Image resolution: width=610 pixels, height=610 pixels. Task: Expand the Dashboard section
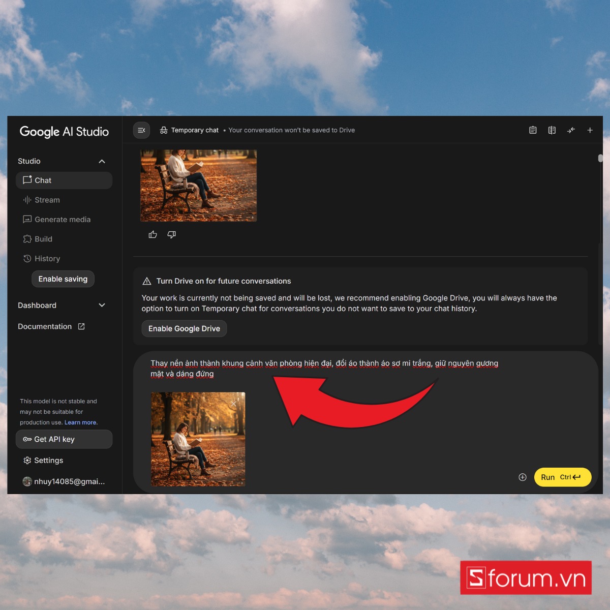(102, 305)
